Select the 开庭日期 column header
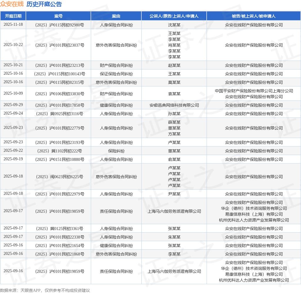The width and height of the screenshot is (301, 293). tap(13, 16)
